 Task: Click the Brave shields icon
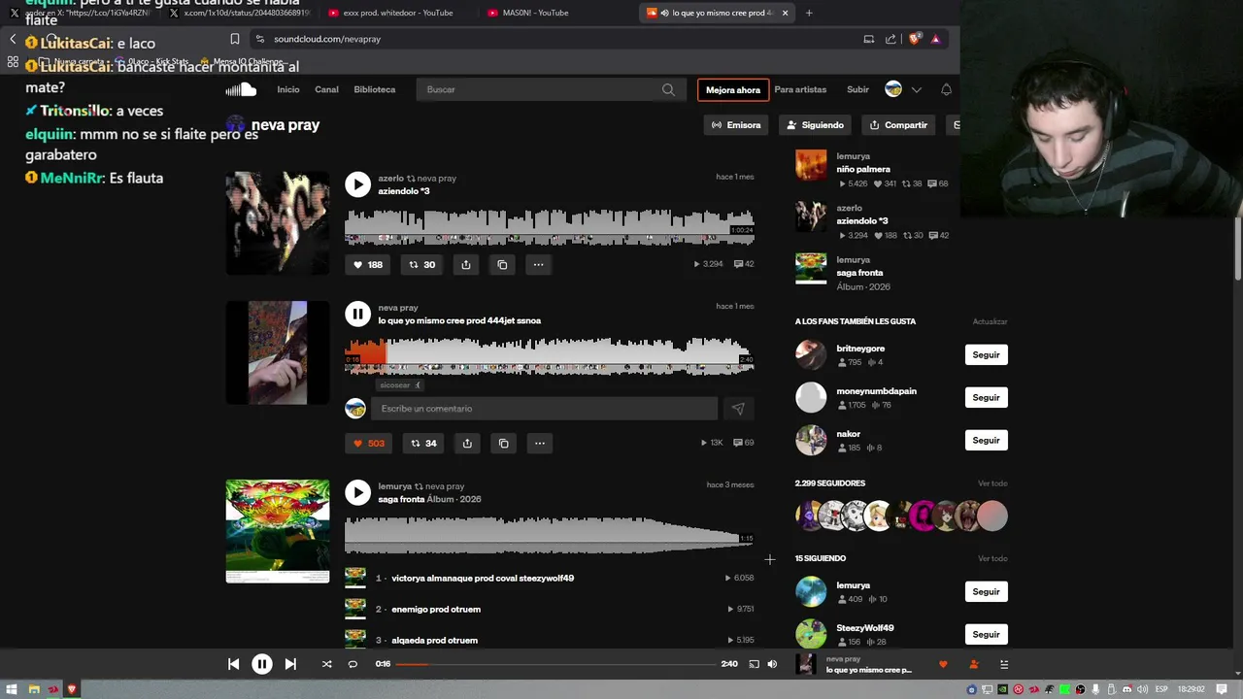(914, 39)
